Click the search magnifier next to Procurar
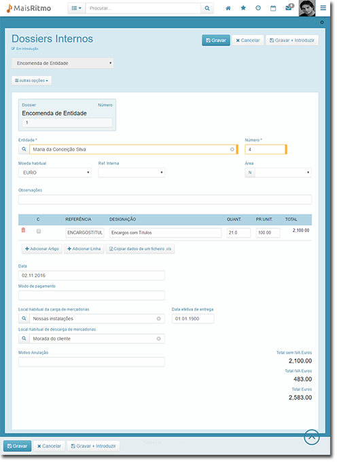 click(207, 8)
